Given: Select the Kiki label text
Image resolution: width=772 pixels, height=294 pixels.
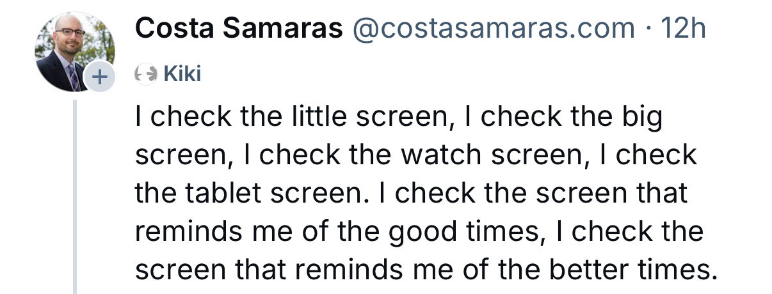Looking at the screenshot, I should 182,75.
